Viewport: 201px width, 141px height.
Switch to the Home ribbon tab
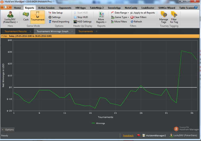click(x=17, y=8)
